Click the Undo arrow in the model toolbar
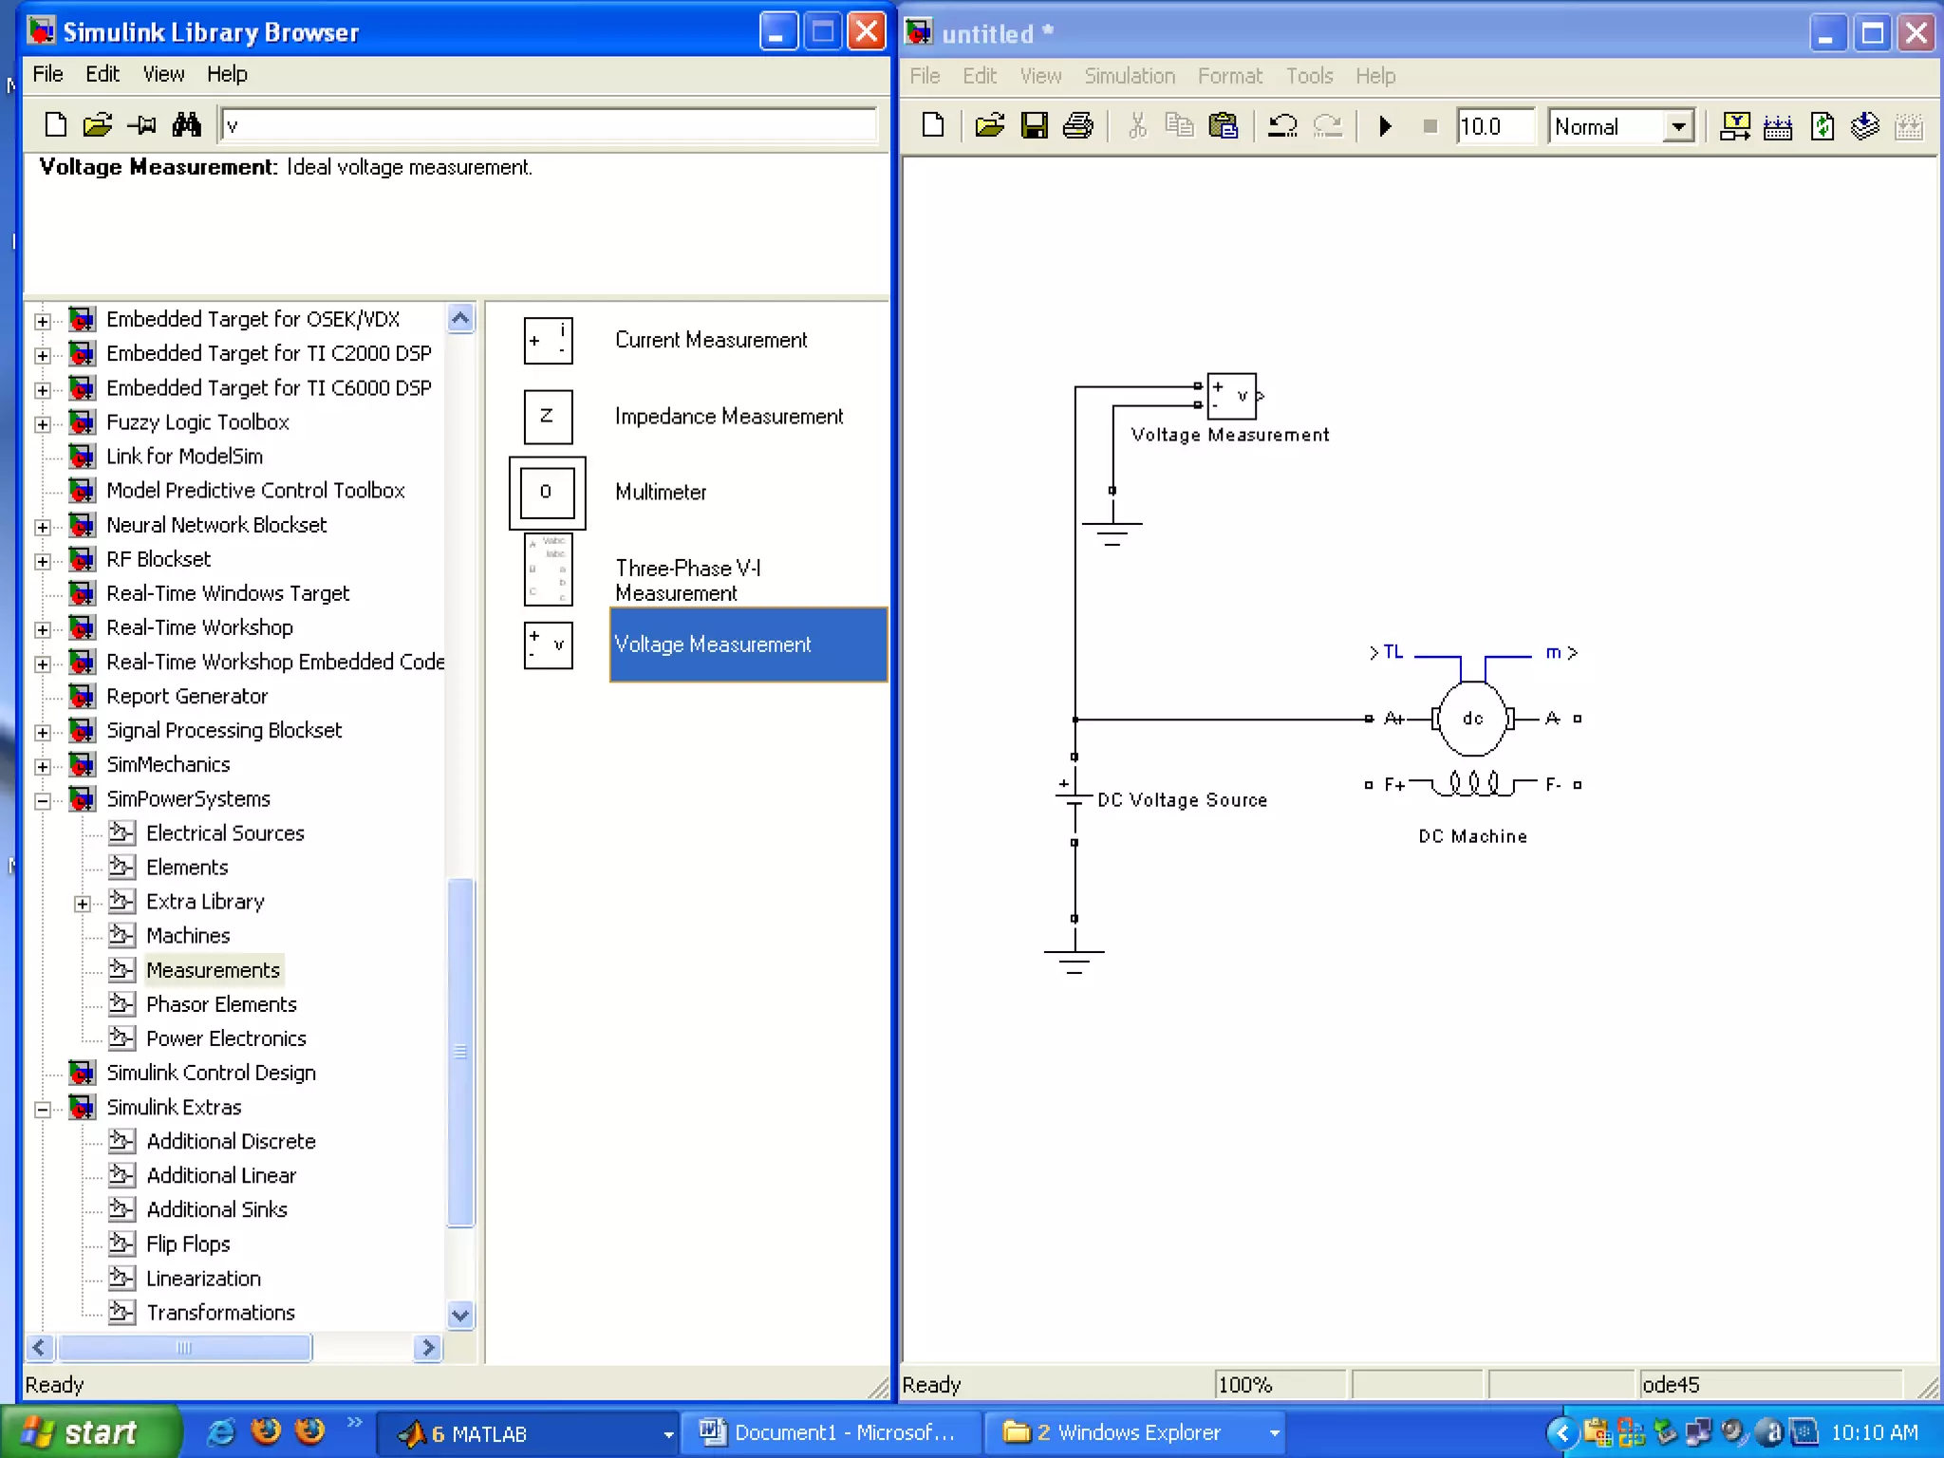The width and height of the screenshot is (1944, 1458). (x=1282, y=126)
